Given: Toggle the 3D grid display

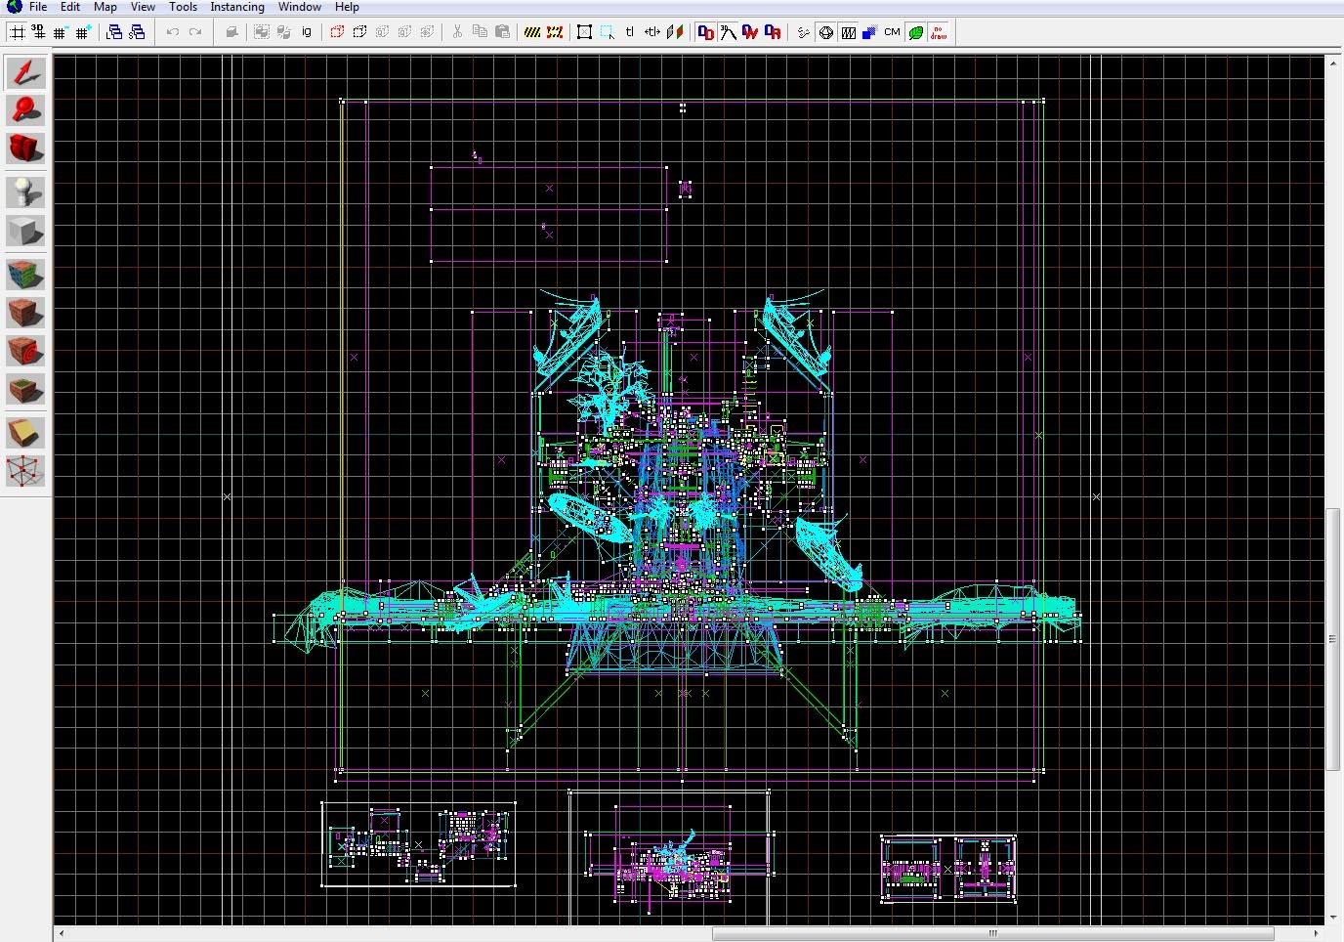Looking at the screenshot, I should point(38,32).
